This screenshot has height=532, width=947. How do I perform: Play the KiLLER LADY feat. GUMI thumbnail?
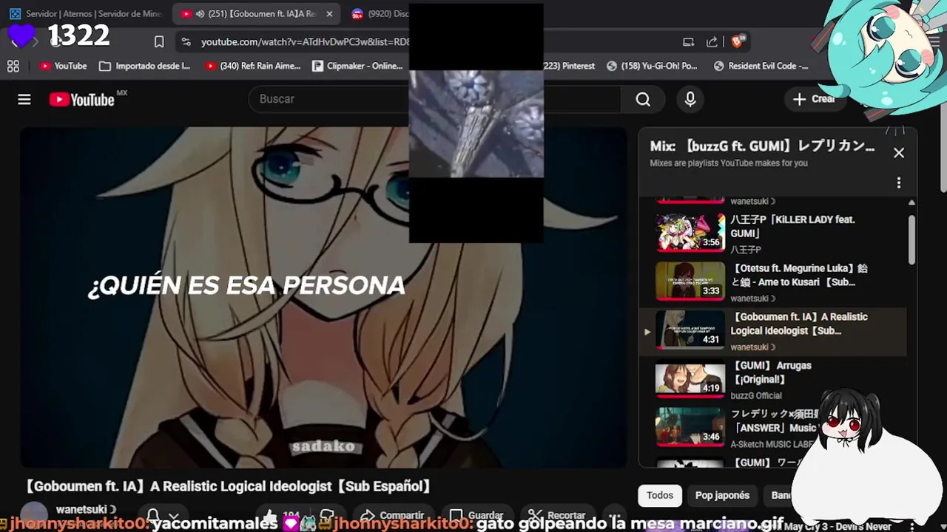coord(690,232)
